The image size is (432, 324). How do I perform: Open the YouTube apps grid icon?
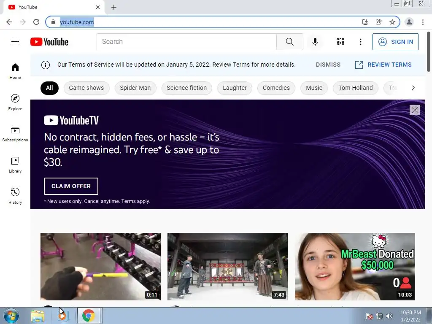pos(340,42)
